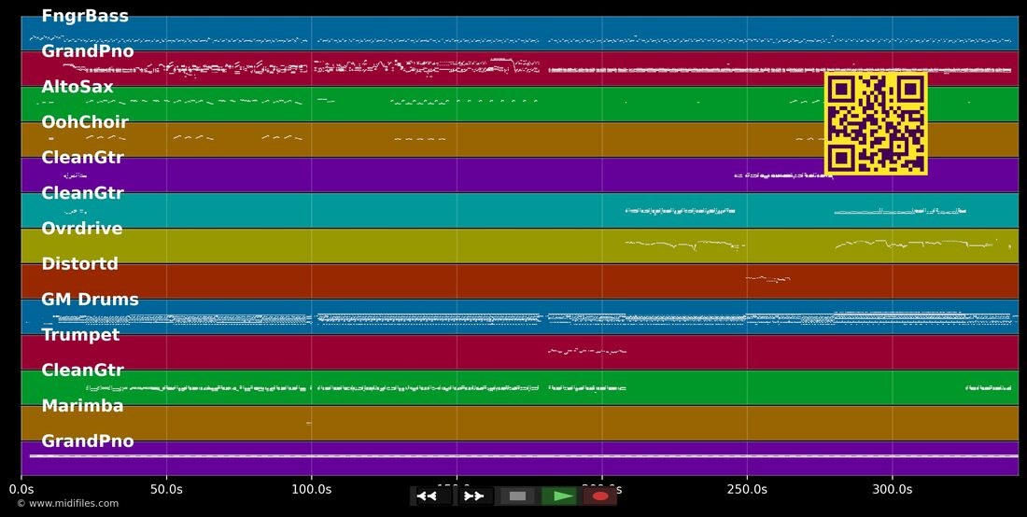Select the CleanGtr label on the purple track
This screenshot has height=517, width=1027.
tap(82, 158)
